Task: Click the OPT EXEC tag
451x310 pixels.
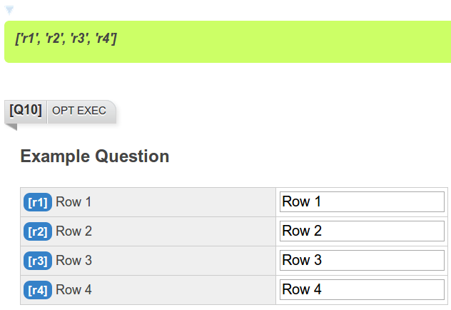Action: pos(79,111)
